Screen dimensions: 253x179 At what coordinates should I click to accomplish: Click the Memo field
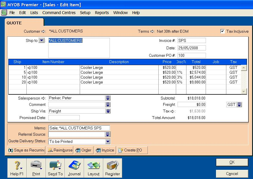[x=79, y=128]
